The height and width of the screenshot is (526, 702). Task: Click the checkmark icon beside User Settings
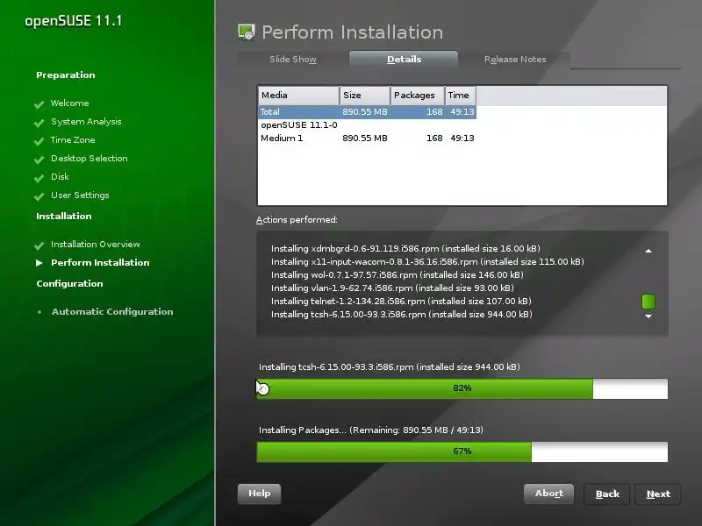pos(39,195)
